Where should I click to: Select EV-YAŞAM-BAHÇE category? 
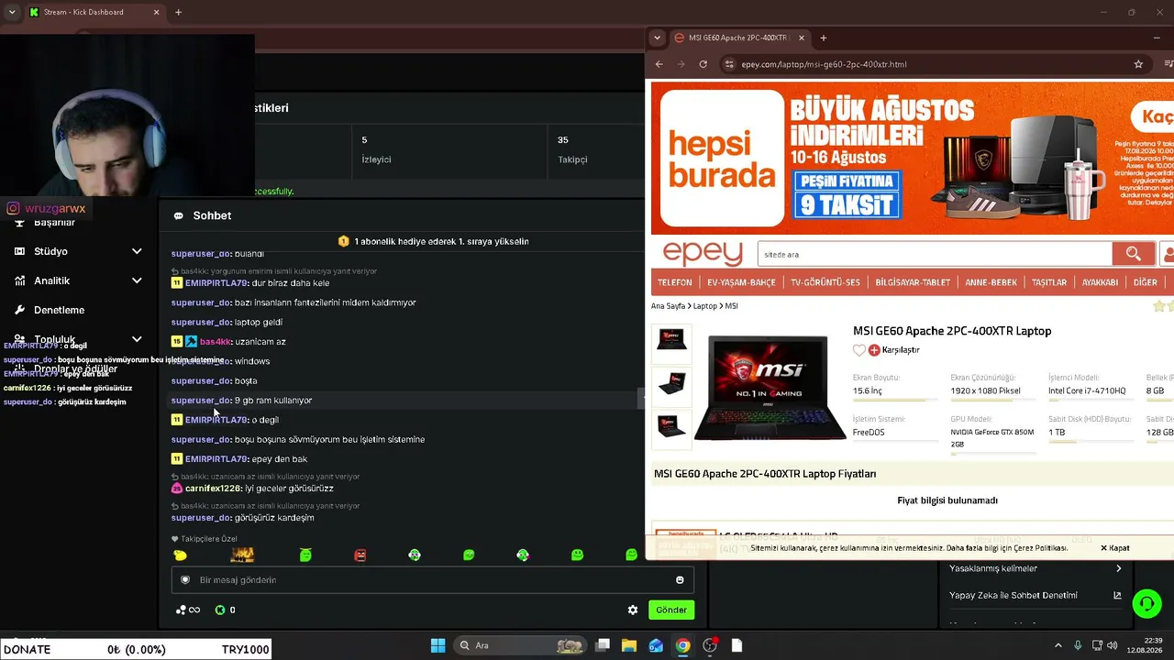(741, 282)
